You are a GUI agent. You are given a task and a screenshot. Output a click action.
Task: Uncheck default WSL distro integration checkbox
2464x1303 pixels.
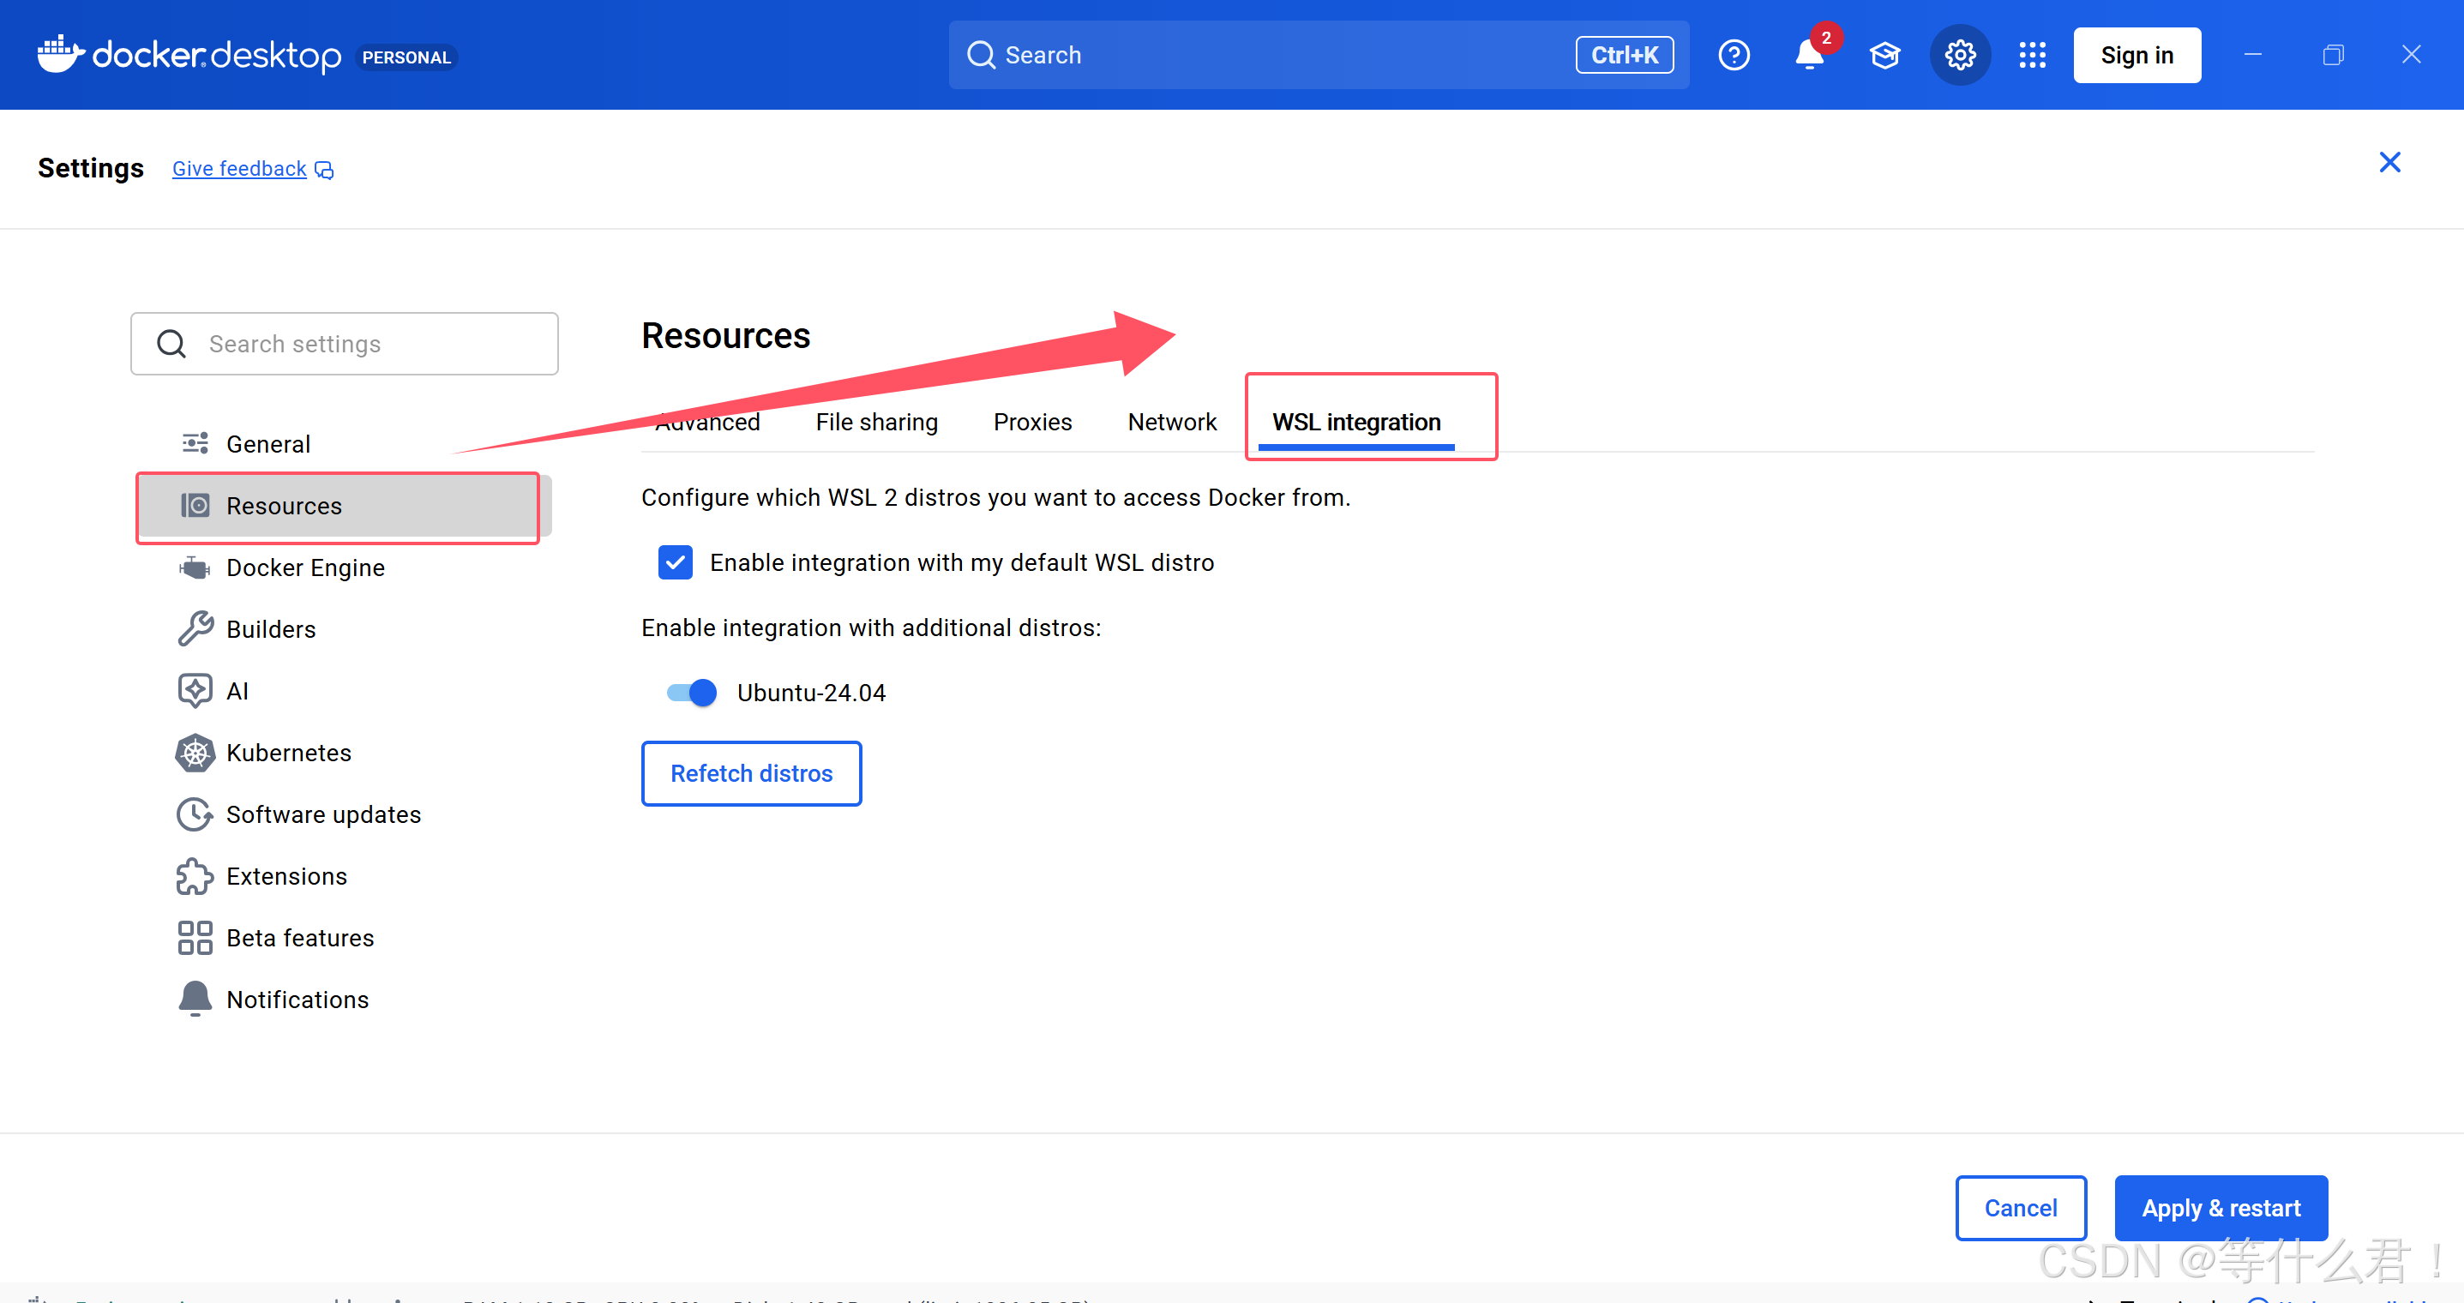[x=676, y=562]
